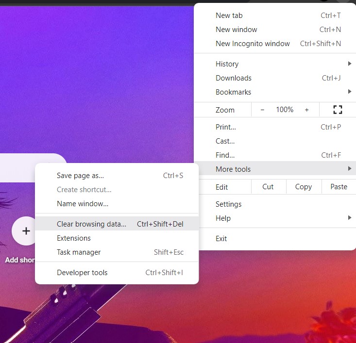Click the zoom out minus button
Viewport: 356px width, 343px height.
tap(262, 110)
